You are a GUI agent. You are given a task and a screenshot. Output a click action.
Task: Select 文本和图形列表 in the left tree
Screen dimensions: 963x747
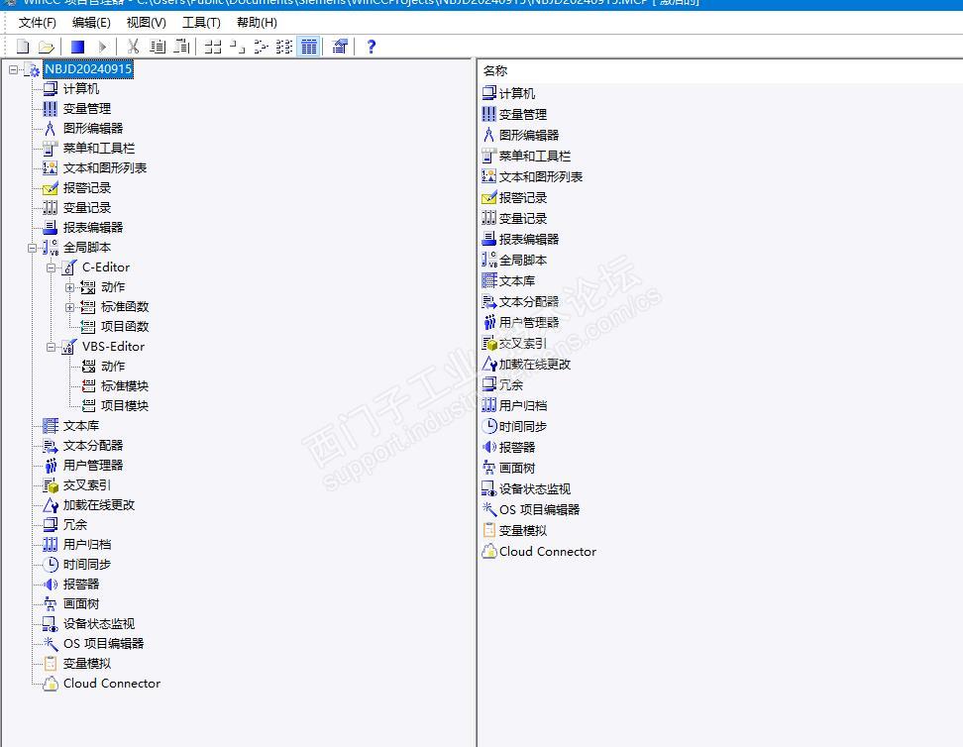tap(105, 167)
